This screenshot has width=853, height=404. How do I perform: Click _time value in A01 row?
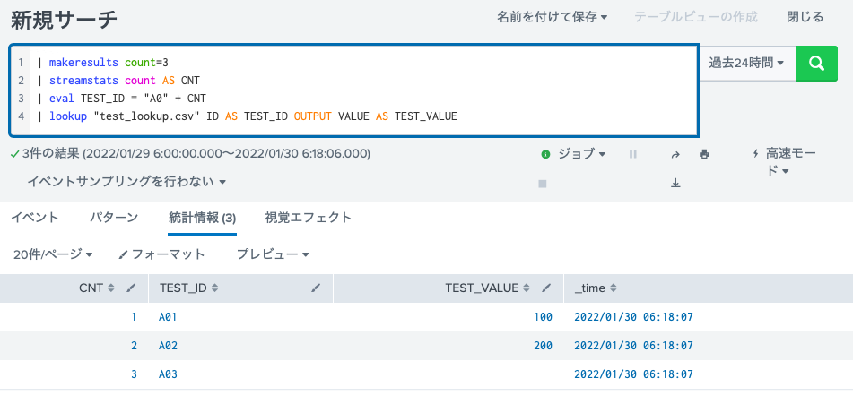pos(634,317)
